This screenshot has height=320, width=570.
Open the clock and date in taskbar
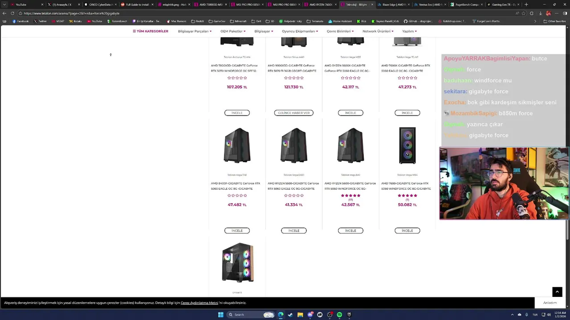(560, 315)
